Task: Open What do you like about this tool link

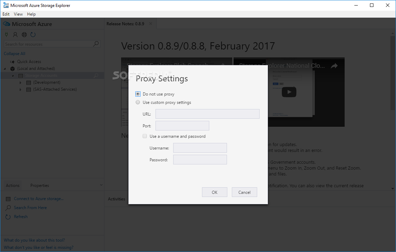Action: click(34, 240)
